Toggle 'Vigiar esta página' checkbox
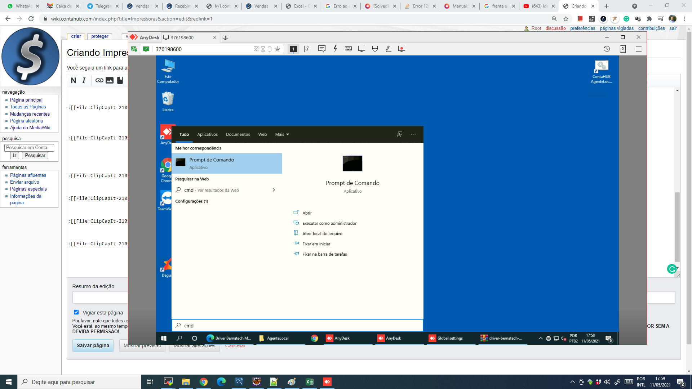 pyautogui.click(x=76, y=312)
